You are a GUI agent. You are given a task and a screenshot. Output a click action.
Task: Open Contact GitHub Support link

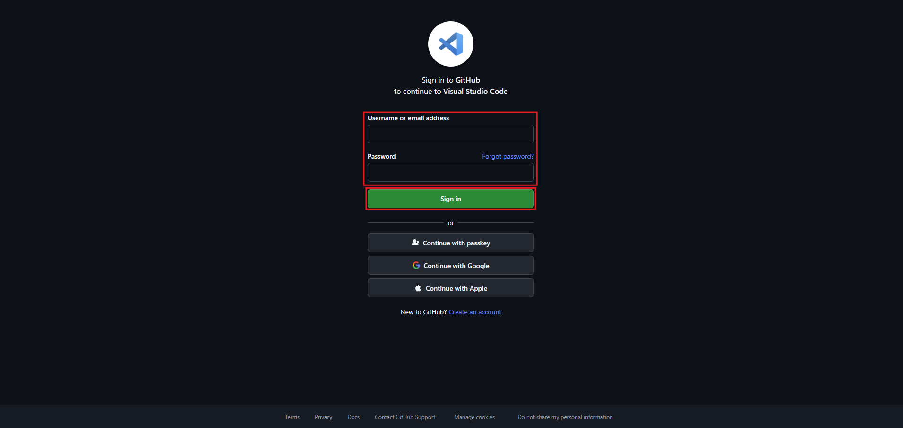click(x=405, y=417)
